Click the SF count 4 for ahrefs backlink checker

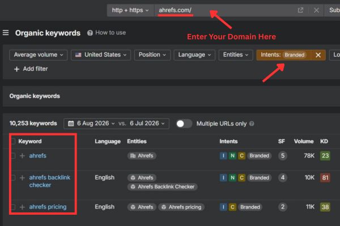pyautogui.click(x=283, y=178)
